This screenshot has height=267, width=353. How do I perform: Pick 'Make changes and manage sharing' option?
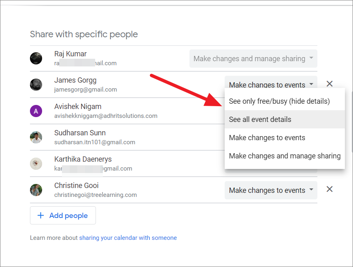coord(285,156)
